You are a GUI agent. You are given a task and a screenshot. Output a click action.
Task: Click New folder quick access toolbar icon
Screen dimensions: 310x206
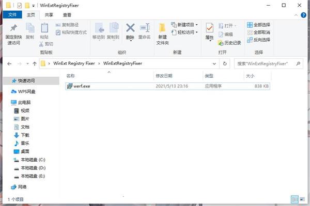point(27,5)
